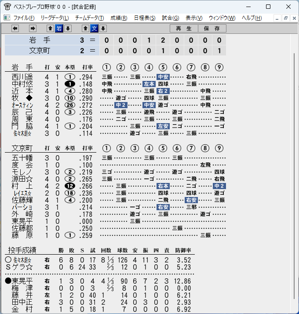Open the 試合(G) menu
The image size is (299, 314).
[x=171, y=18]
